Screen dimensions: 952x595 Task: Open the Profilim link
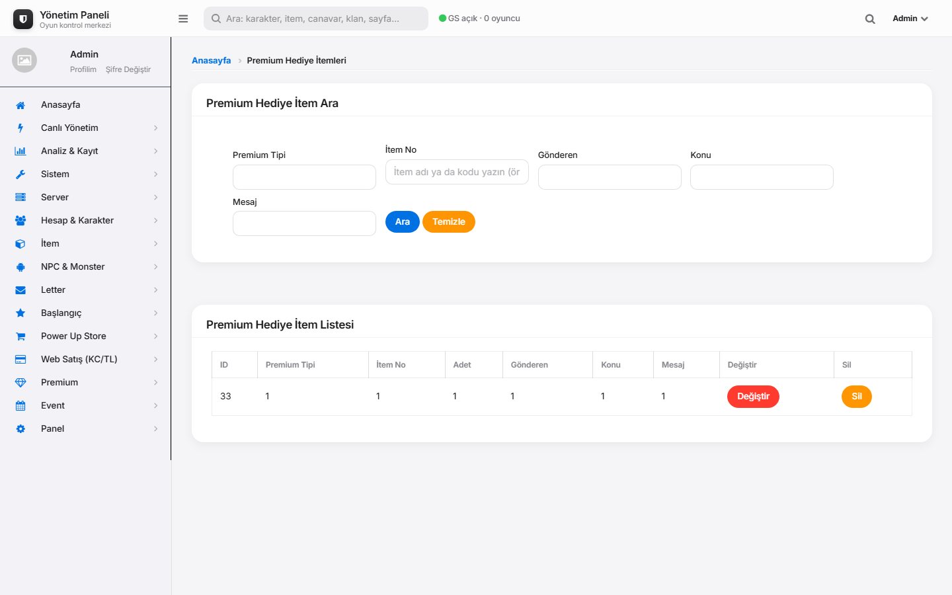point(83,69)
